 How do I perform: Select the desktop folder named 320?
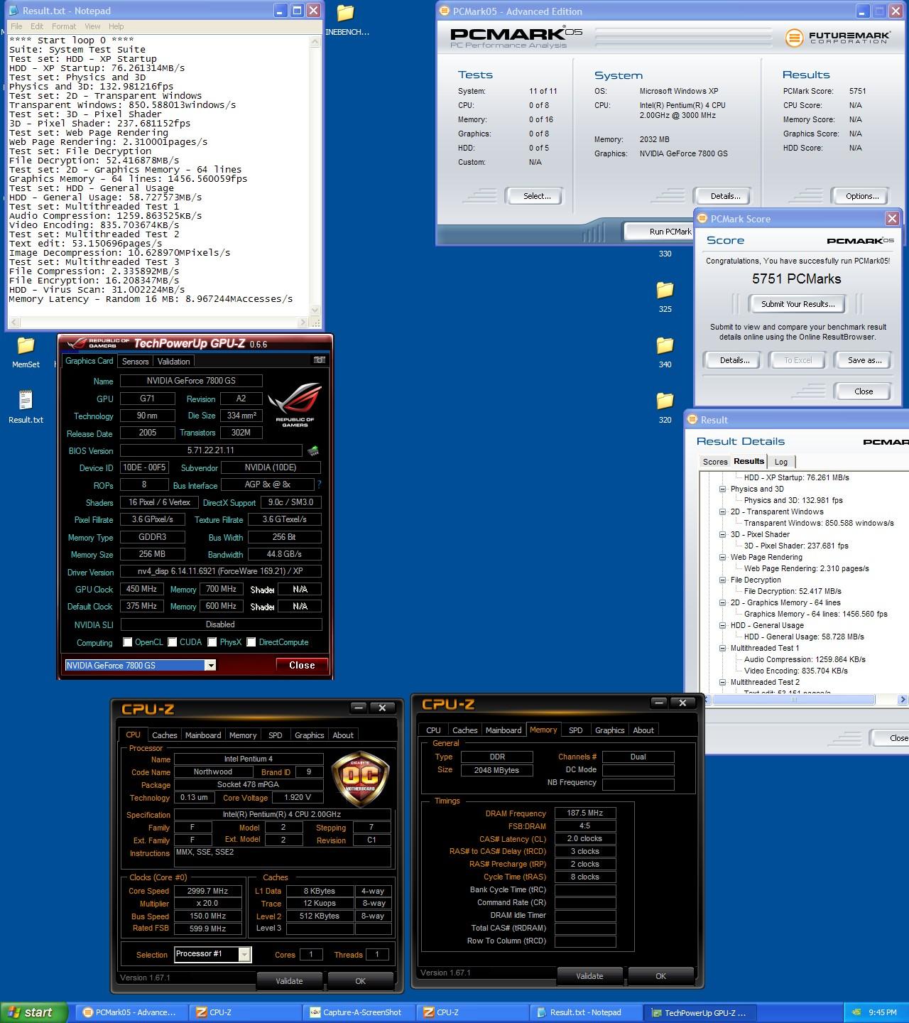click(665, 408)
